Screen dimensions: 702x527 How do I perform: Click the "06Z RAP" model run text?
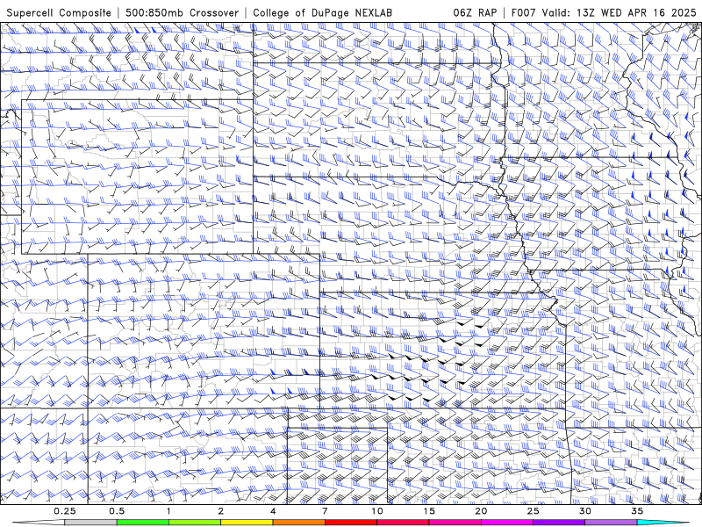tap(475, 12)
